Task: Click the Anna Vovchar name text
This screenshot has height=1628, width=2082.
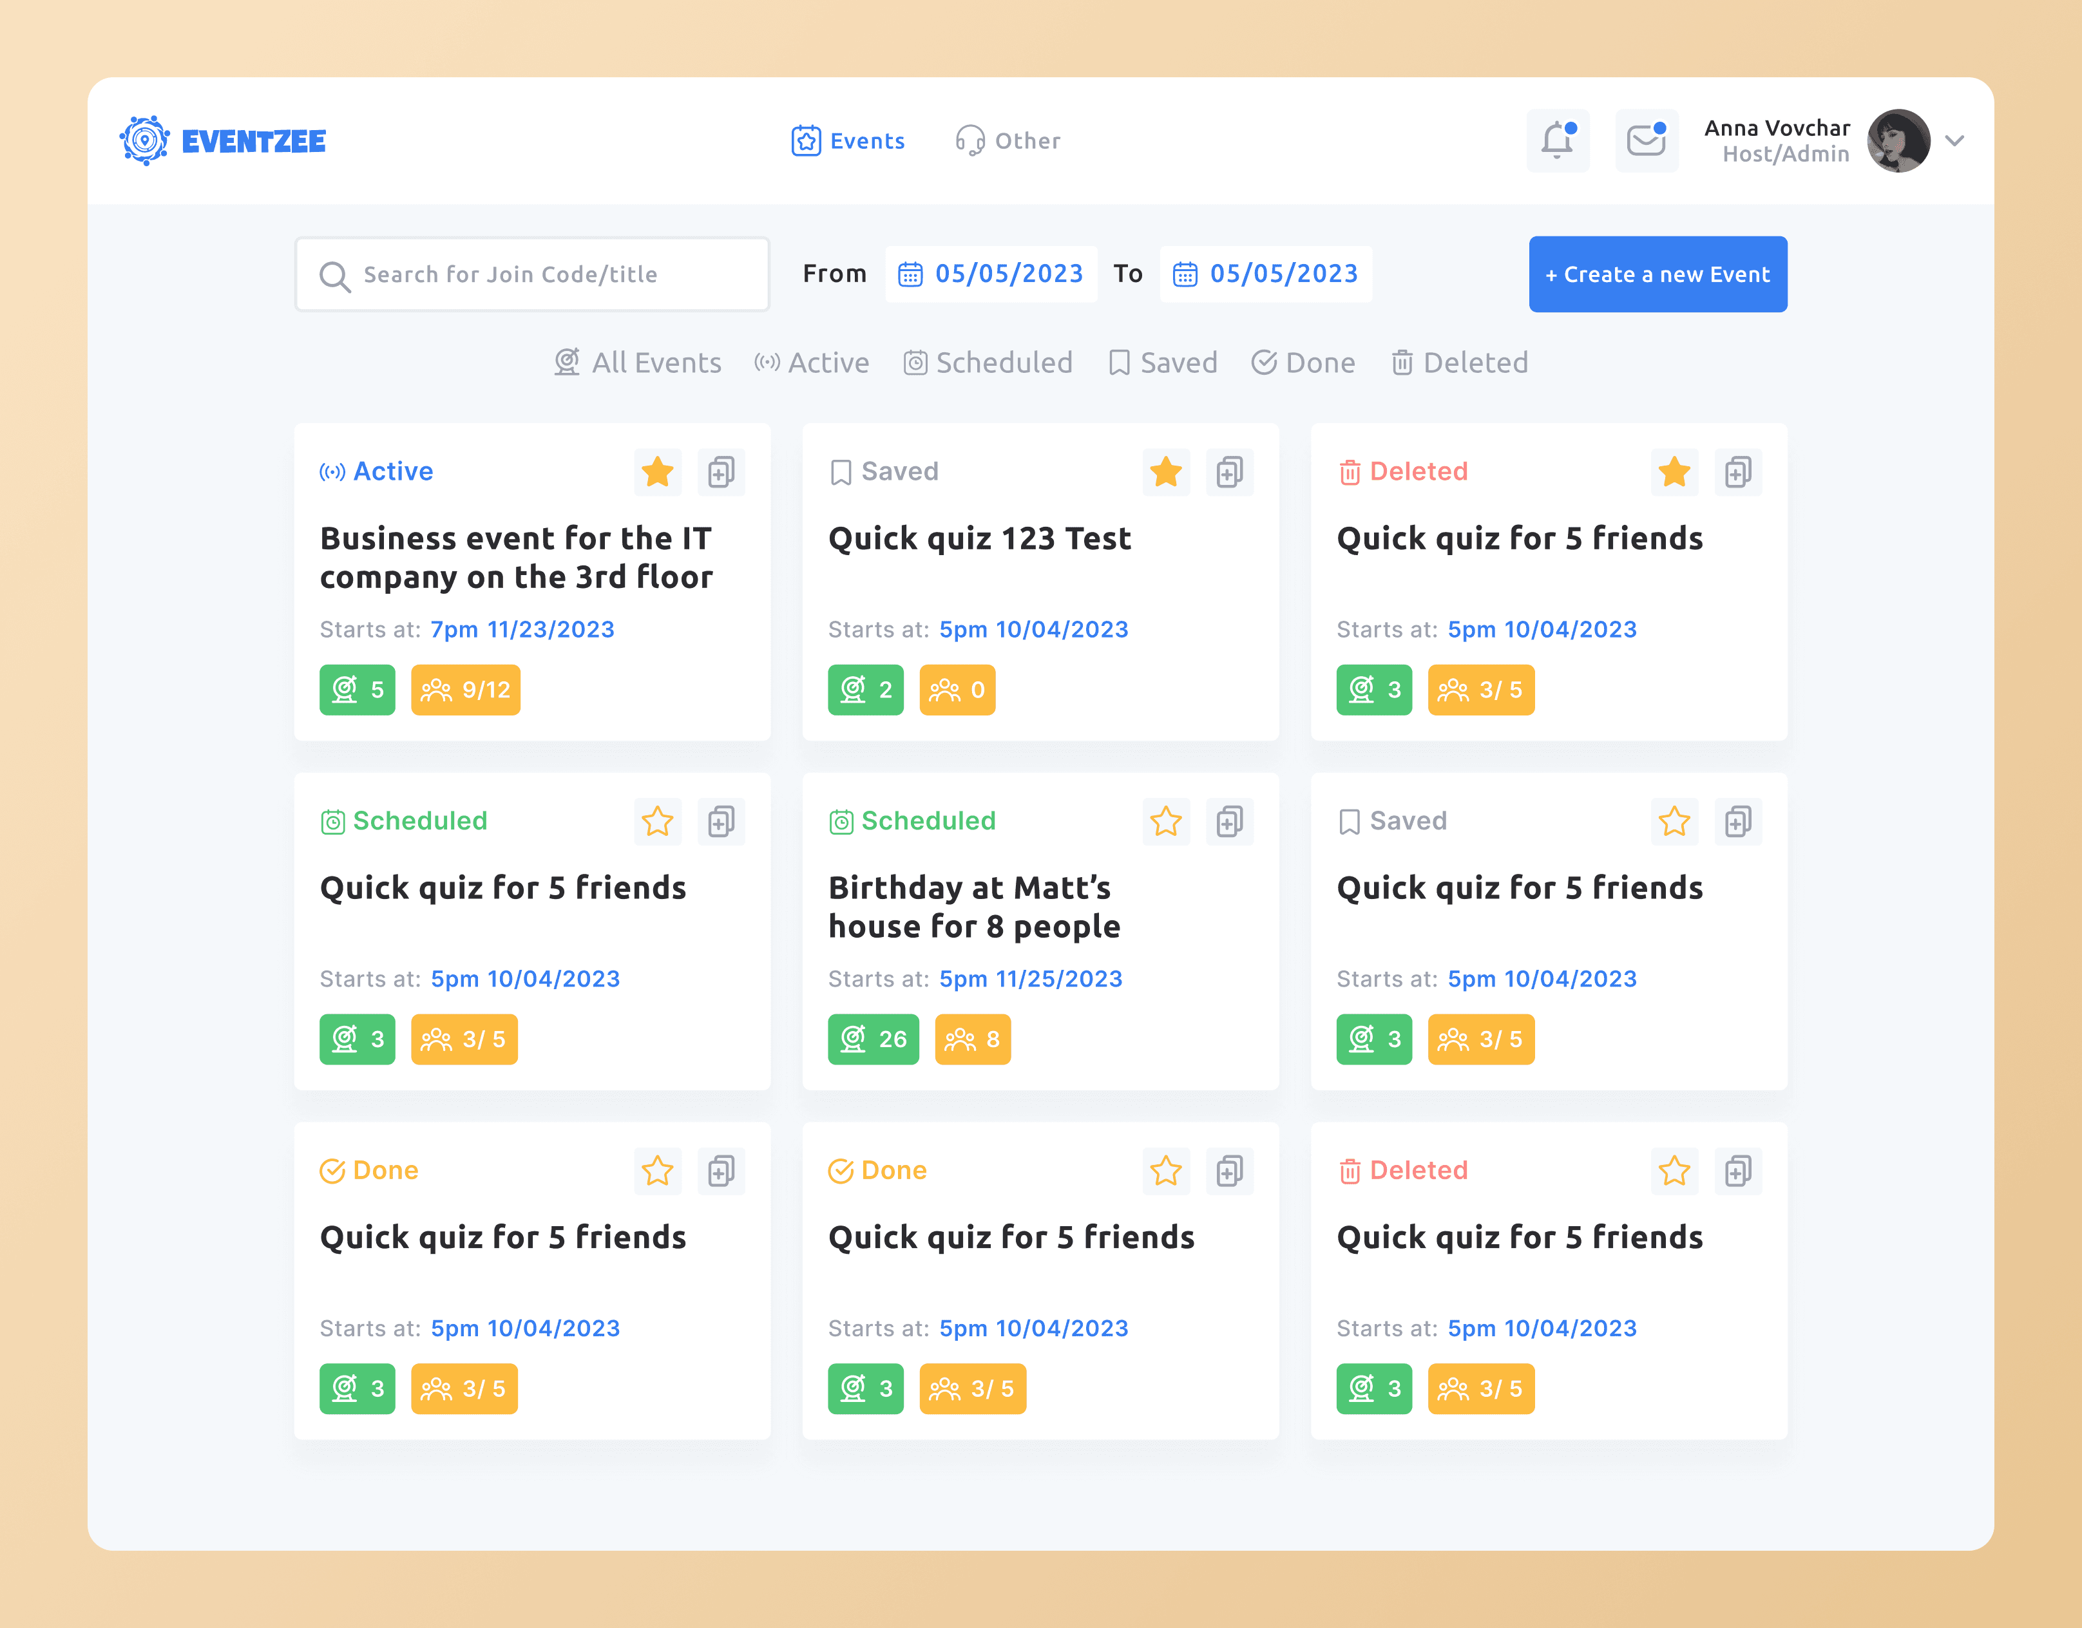Action: [x=1777, y=128]
